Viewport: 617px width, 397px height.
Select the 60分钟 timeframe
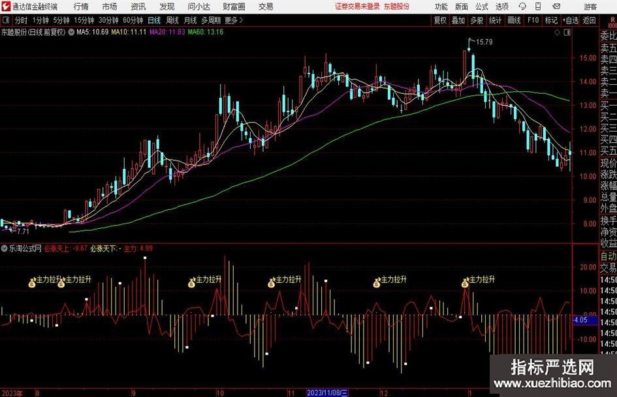[133, 20]
